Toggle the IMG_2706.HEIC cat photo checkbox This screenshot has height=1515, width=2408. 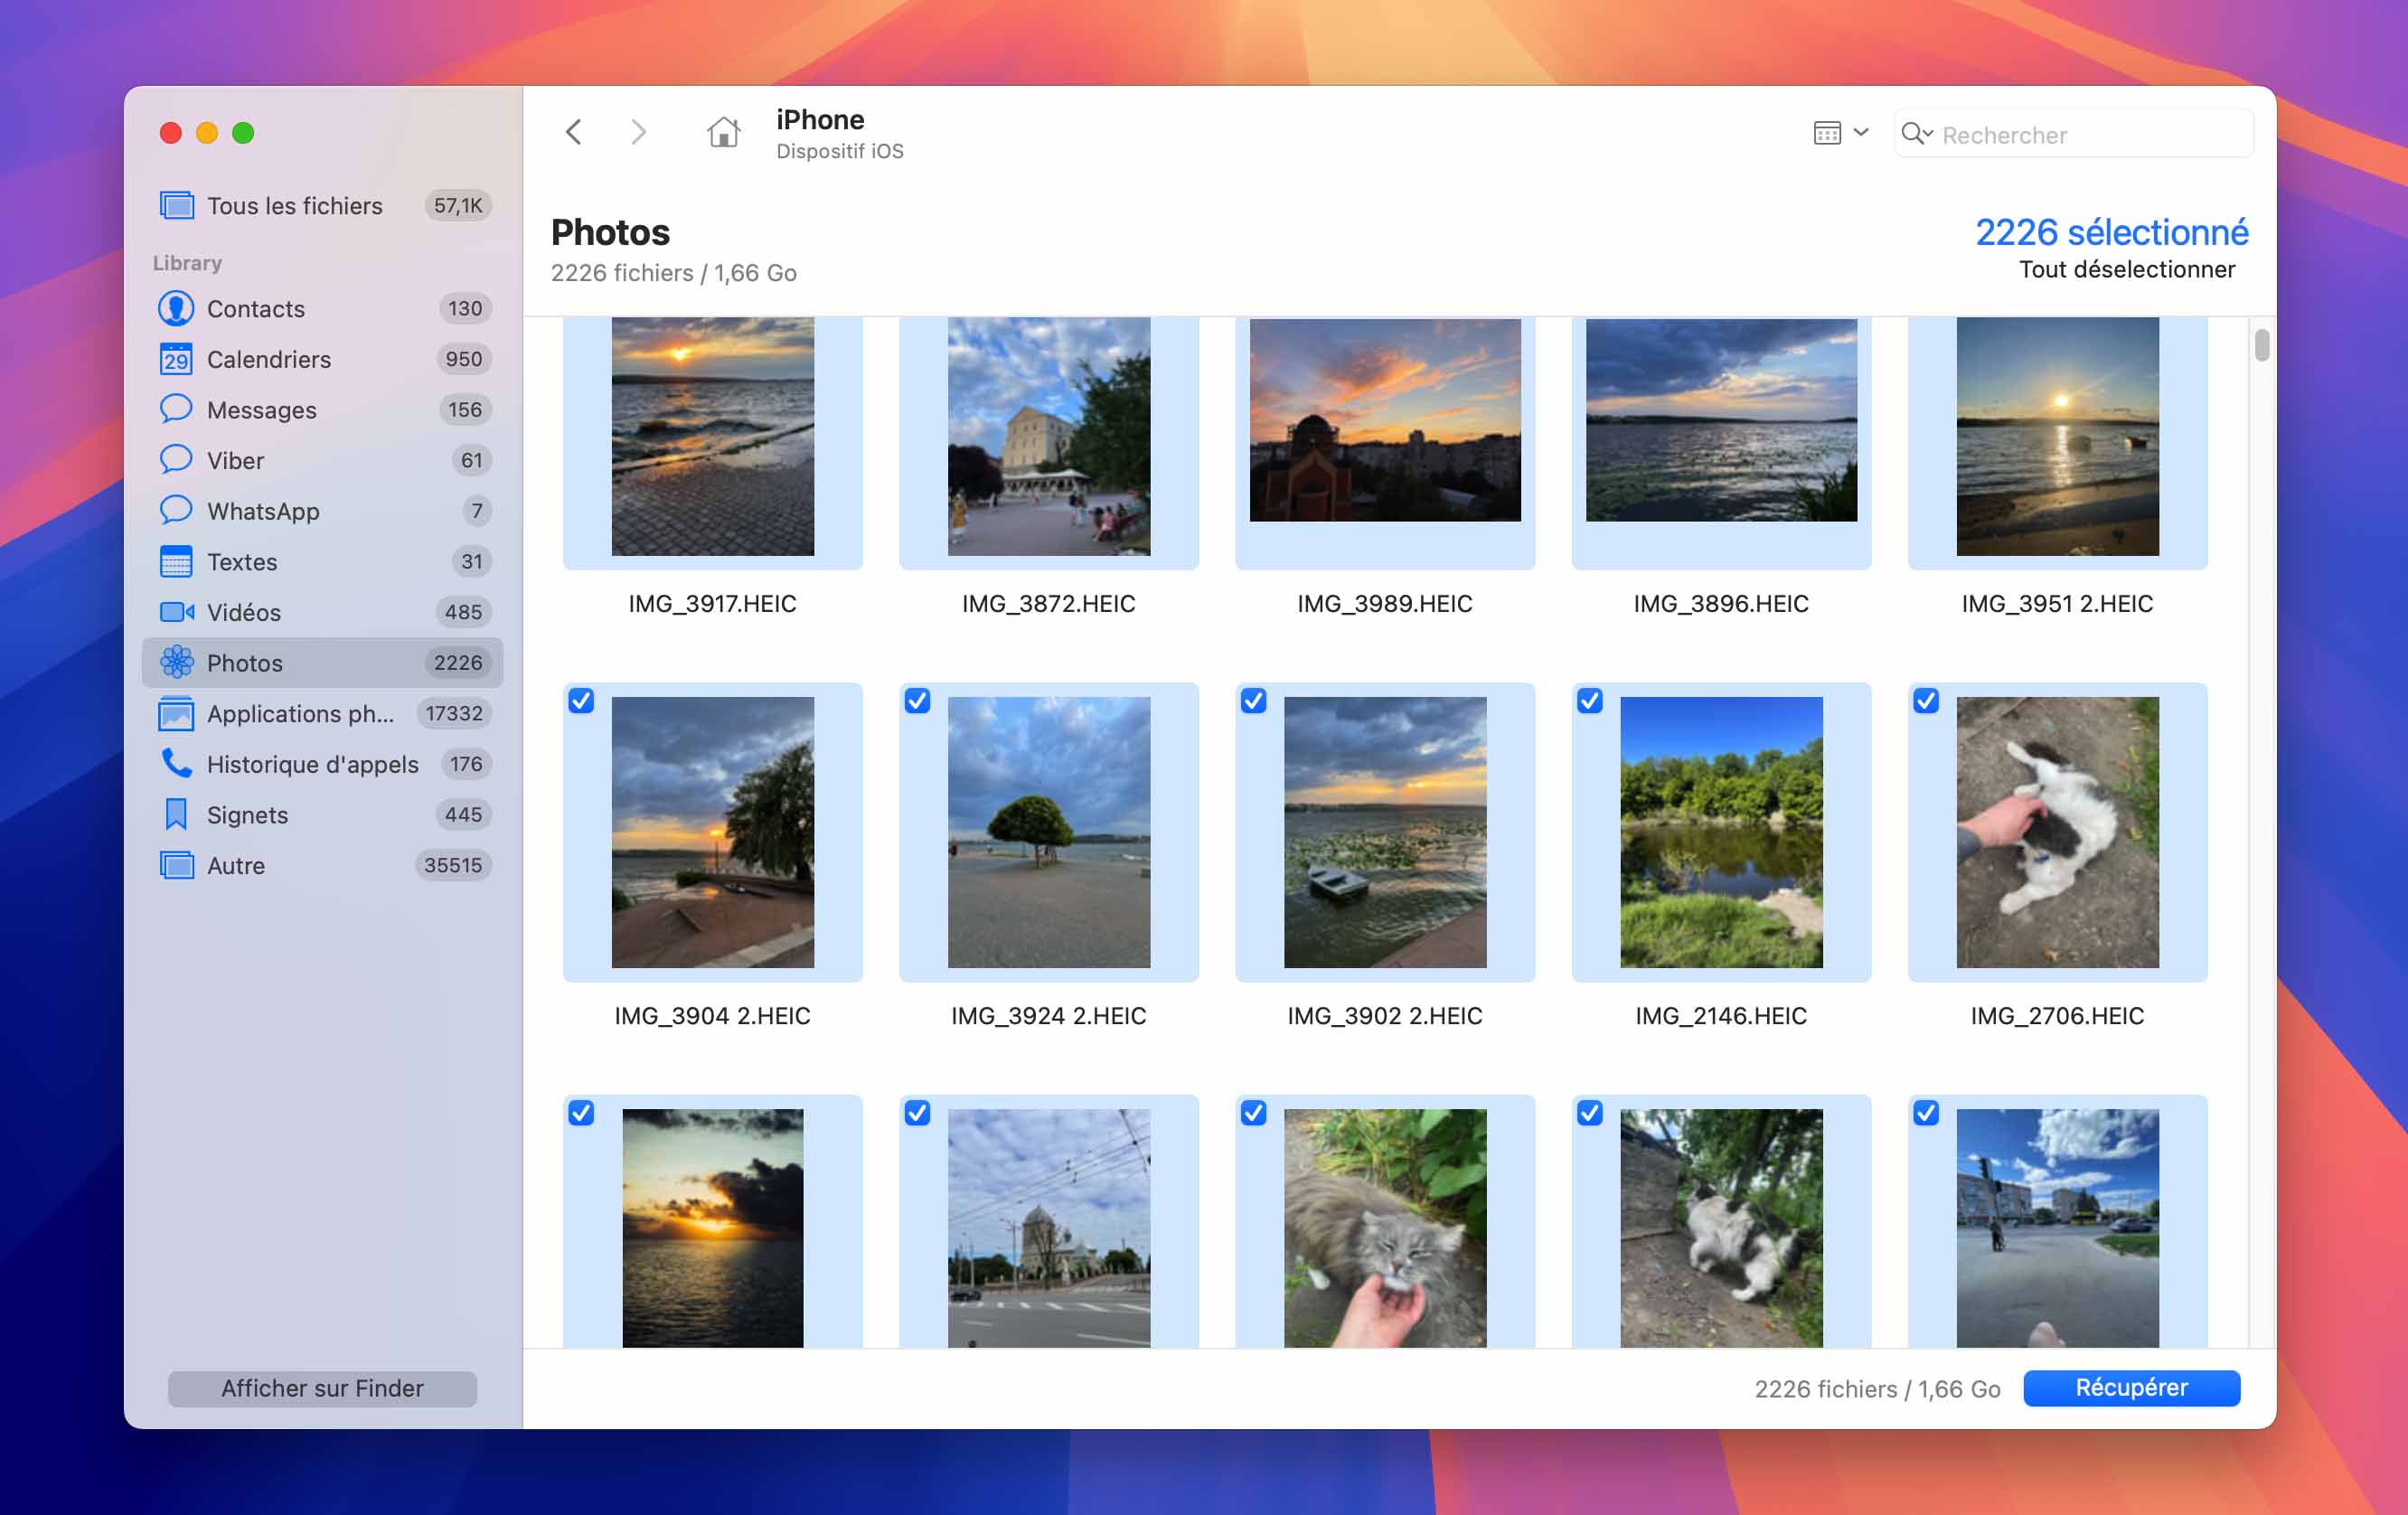tap(1925, 700)
